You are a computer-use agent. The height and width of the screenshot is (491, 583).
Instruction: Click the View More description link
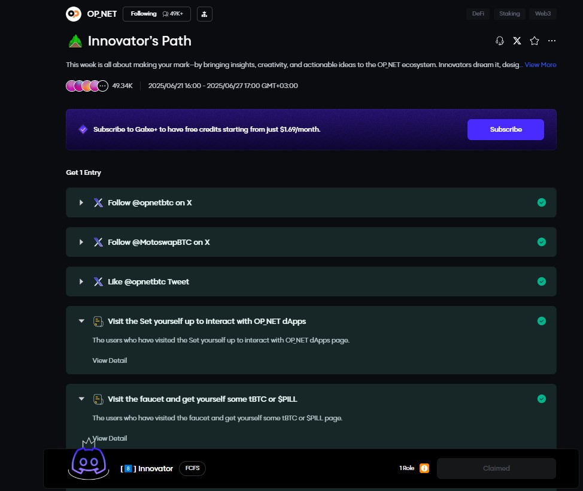point(541,65)
